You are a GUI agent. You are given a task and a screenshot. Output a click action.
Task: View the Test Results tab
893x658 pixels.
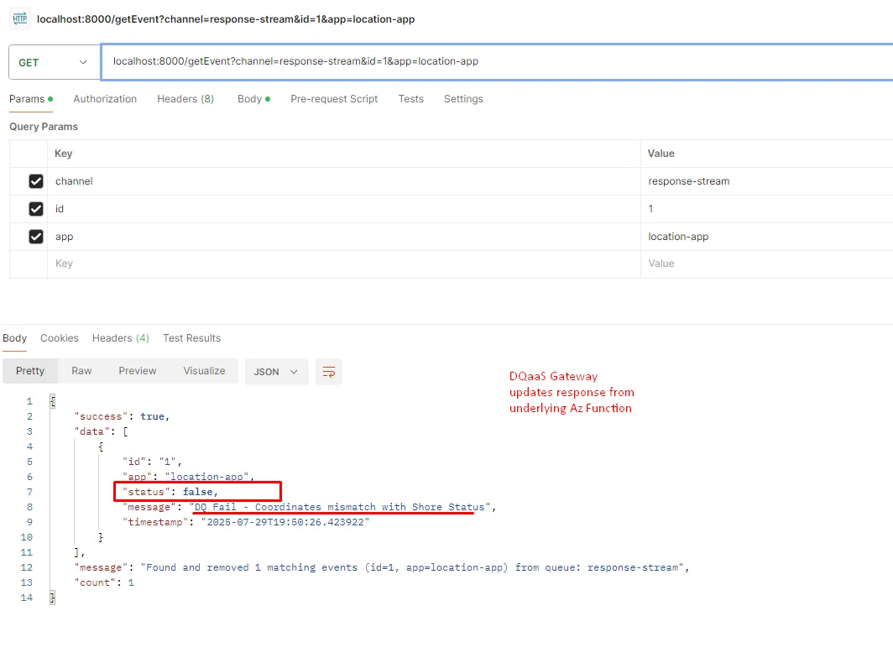tap(191, 338)
